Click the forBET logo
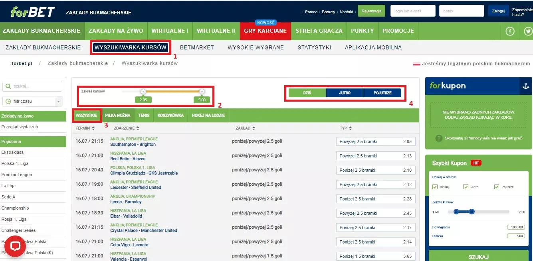This screenshot has width=533, height=261. (x=32, y=12)
